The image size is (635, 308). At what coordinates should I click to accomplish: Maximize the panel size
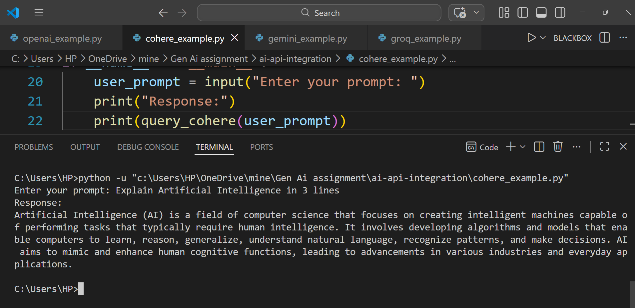pyautogui.click(x=604, y=147)
